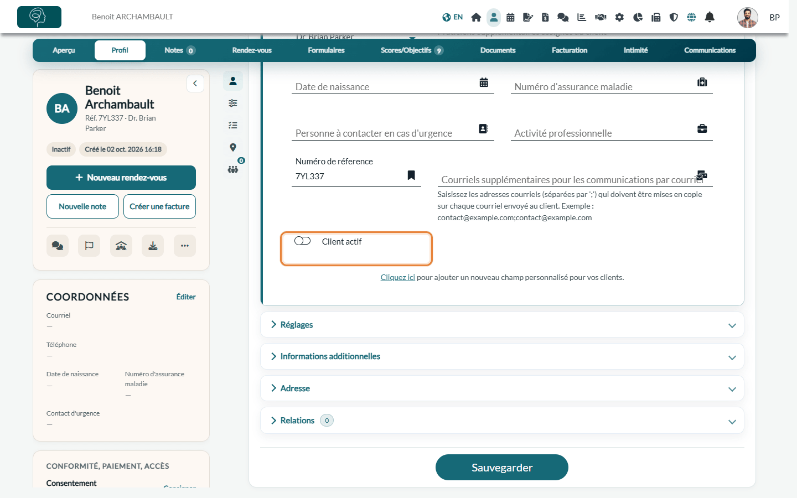Screen dimensions: 797x498
Task: Click the group relations icon with badge
Action: click(233, 169)
